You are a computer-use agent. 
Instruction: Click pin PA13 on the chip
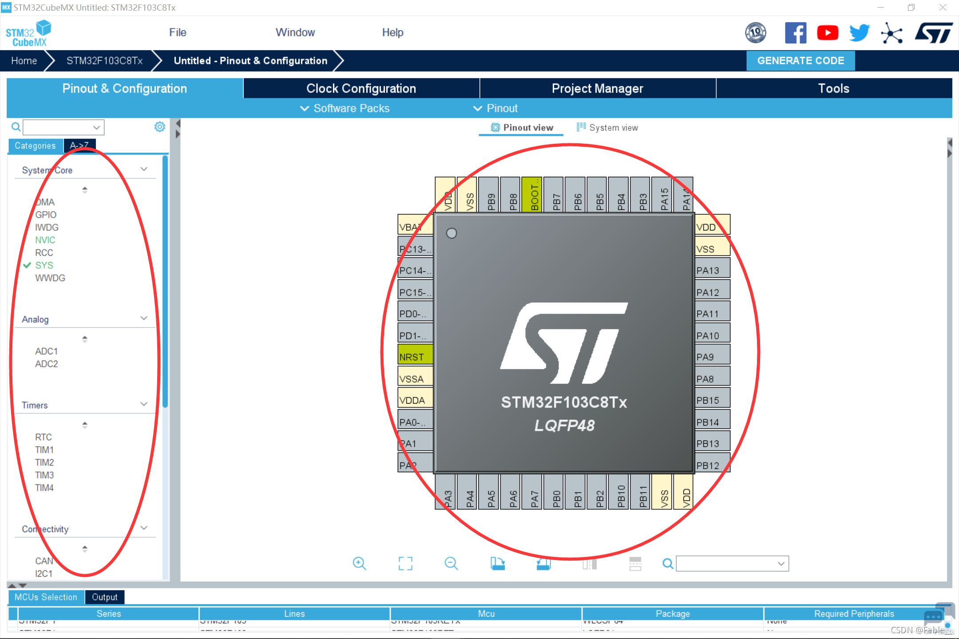pyautogui.click(x=713, y=268)
